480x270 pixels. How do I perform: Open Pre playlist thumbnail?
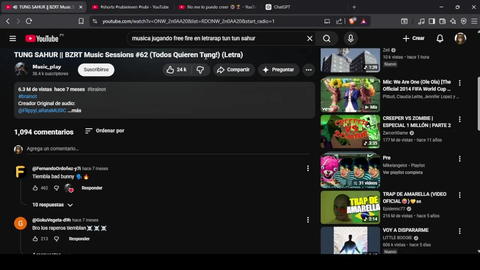(350, 171)
